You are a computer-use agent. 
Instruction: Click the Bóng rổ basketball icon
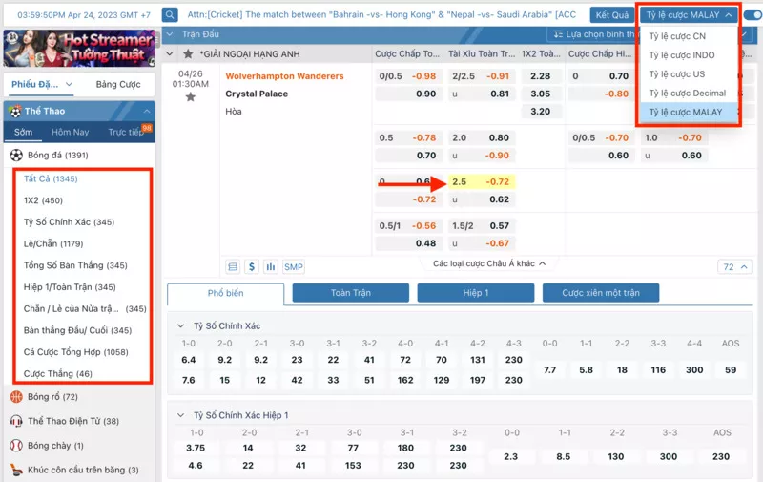16,397
